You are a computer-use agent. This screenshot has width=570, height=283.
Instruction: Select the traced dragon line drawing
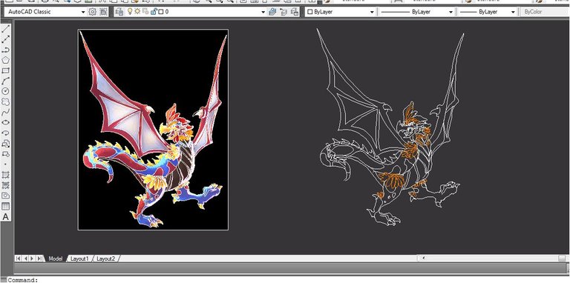tap(391, 127)
